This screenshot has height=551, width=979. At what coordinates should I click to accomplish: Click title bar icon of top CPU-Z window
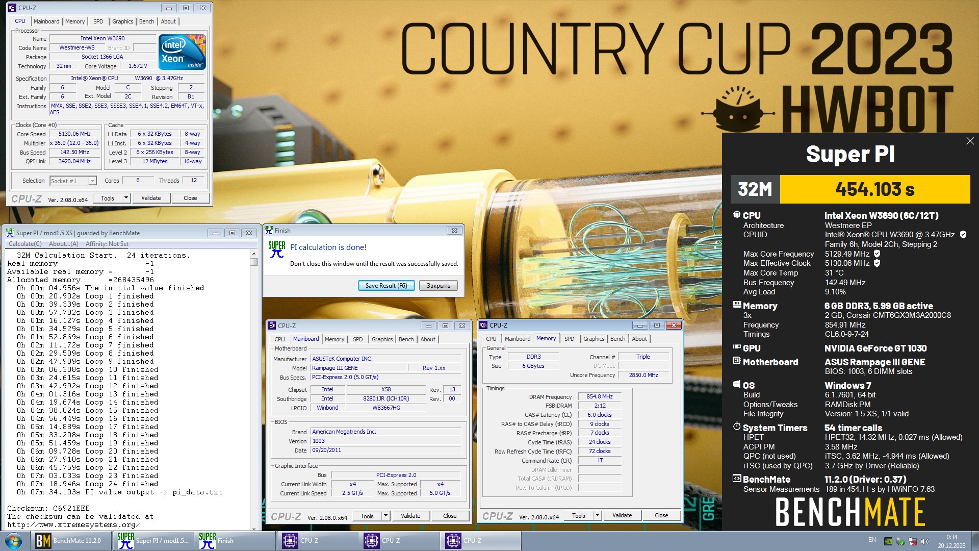(x=12, y=8)
